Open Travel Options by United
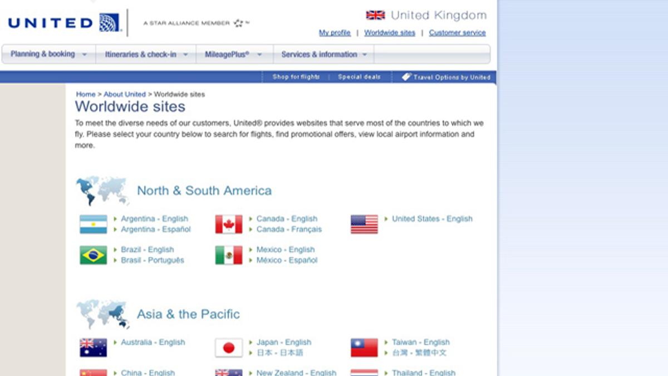 pos(446,77)
